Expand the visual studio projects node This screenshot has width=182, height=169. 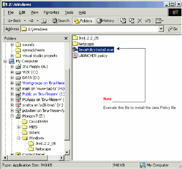(x=12, y=56)
